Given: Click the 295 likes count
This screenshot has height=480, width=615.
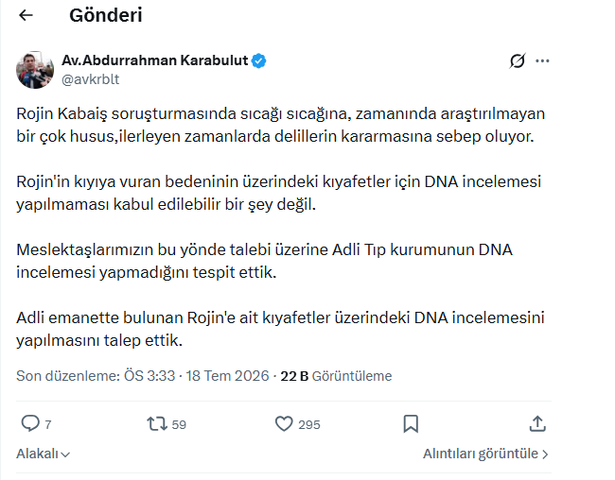Looking at the screenshot, I should point(309,424).
